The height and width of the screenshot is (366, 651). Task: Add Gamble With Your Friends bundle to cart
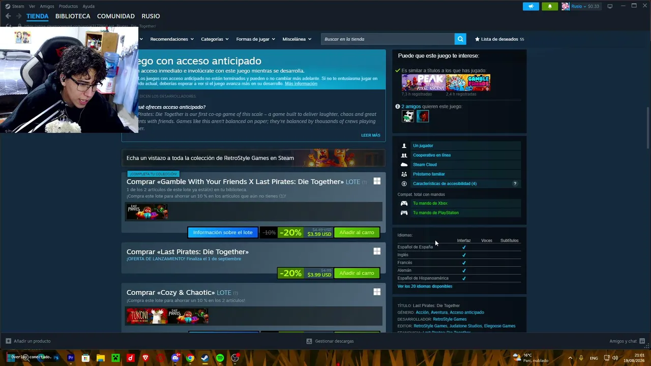coord(357,232)
